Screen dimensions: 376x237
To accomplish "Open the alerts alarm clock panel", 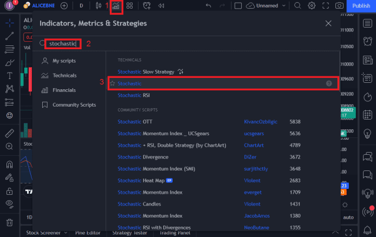I will coord(367,41).
